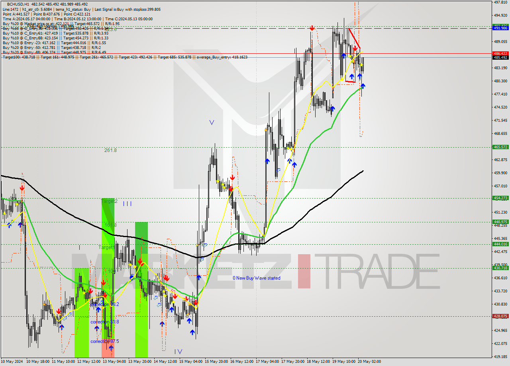Screen dimensions: 510x366
Task: Click the '19 May 10:00' time label
Action: (345, 362)
